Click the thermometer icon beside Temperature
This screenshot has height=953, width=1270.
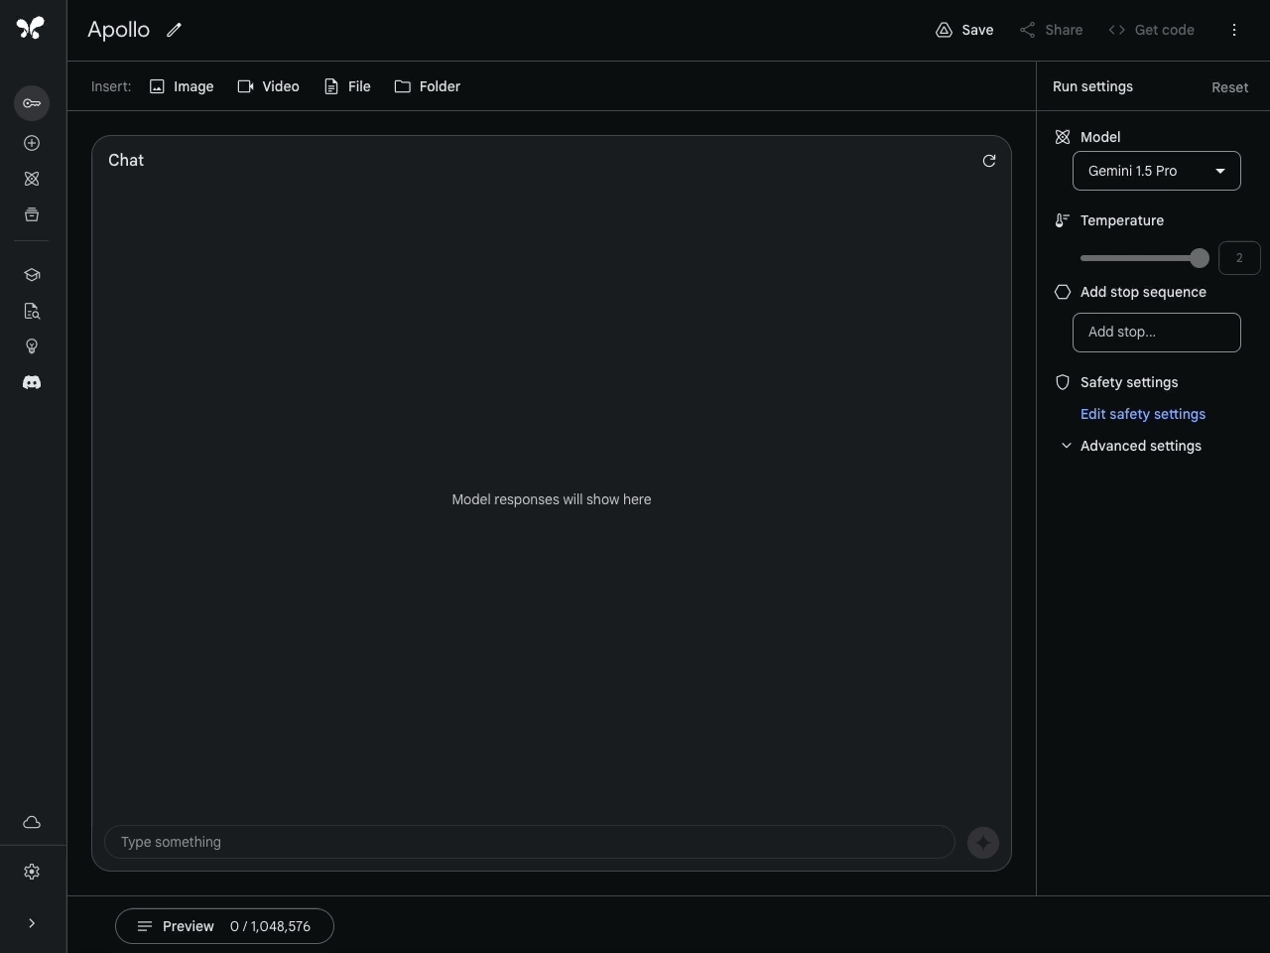pos(1063,220)
